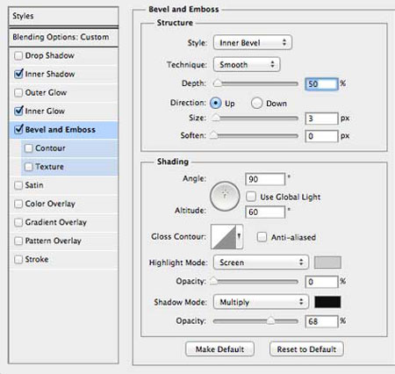
Task: Select the Styles entry in the list
Action: [x=63, y=16]
